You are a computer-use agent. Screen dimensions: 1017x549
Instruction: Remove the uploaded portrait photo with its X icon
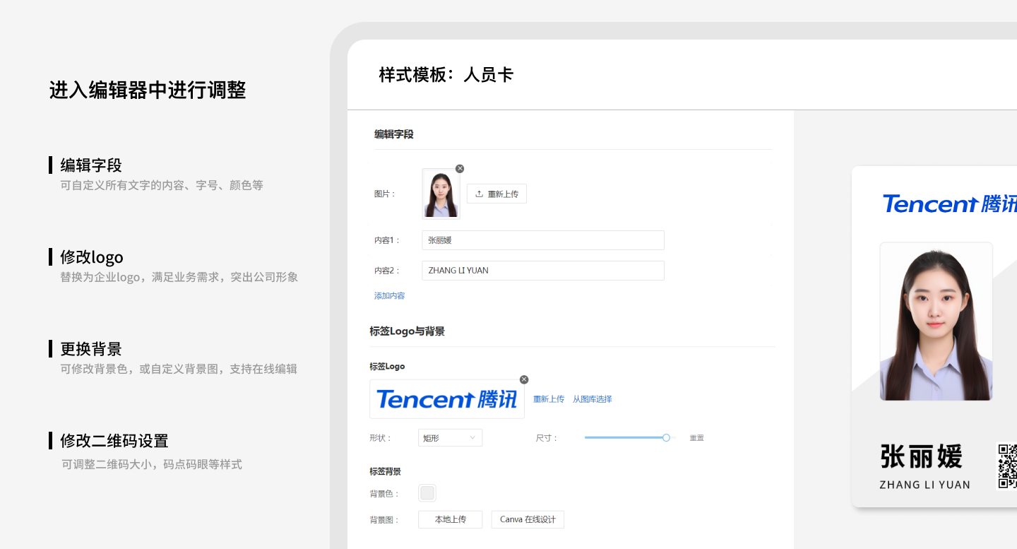point(460,168)
